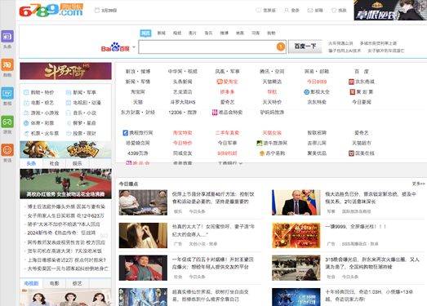Click the 聚划算 red icon link

pos(362,92)
